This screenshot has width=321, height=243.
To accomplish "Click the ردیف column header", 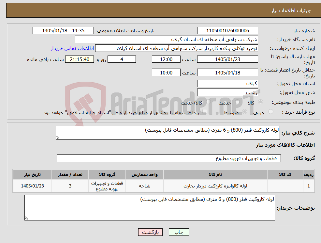I will coord(309,175).
